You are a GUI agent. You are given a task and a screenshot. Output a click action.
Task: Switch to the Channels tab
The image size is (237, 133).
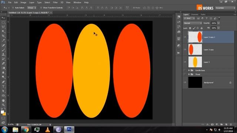[194, 14]
